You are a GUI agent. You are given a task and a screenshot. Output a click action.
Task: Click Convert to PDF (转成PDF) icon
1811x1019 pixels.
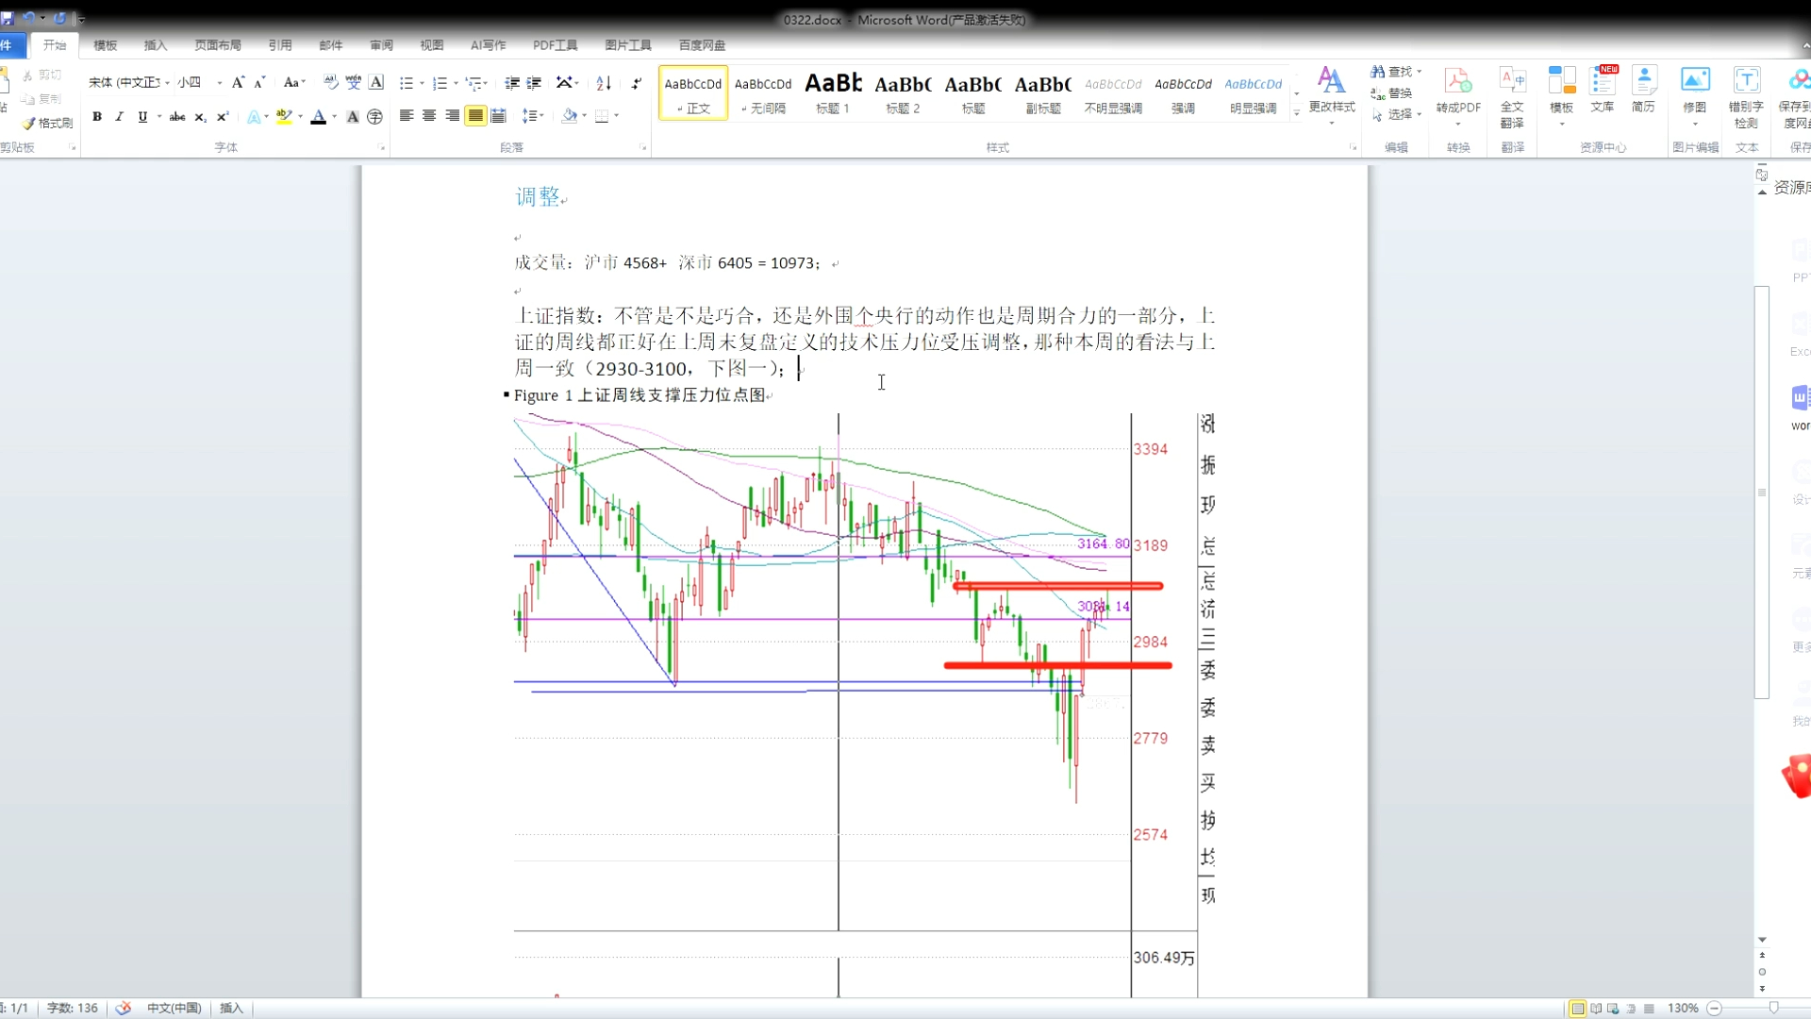pyautogui.click(x=1458, y=92)
